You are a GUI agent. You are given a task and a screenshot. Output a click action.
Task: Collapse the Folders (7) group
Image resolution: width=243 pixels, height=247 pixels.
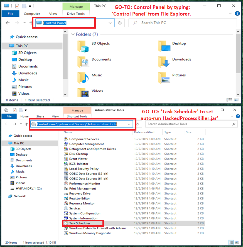(x=73, y=34)
